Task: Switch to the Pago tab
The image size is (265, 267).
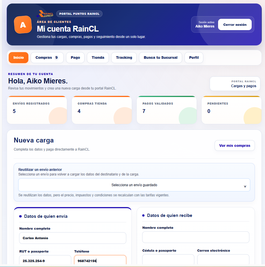Action: pyautogui.click(x=75, y=58)
